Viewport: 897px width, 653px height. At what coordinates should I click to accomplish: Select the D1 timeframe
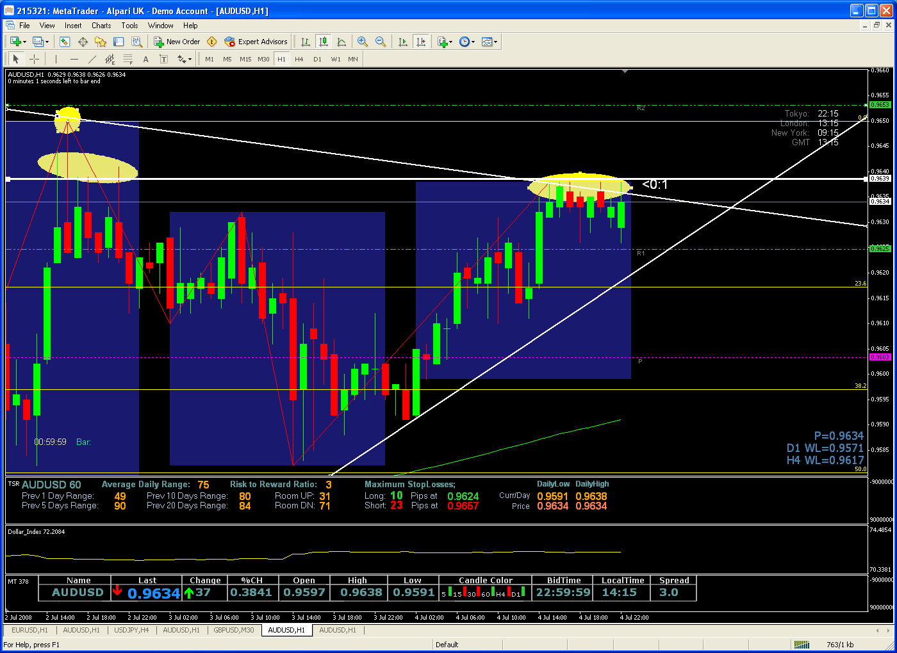click(317, 59)
